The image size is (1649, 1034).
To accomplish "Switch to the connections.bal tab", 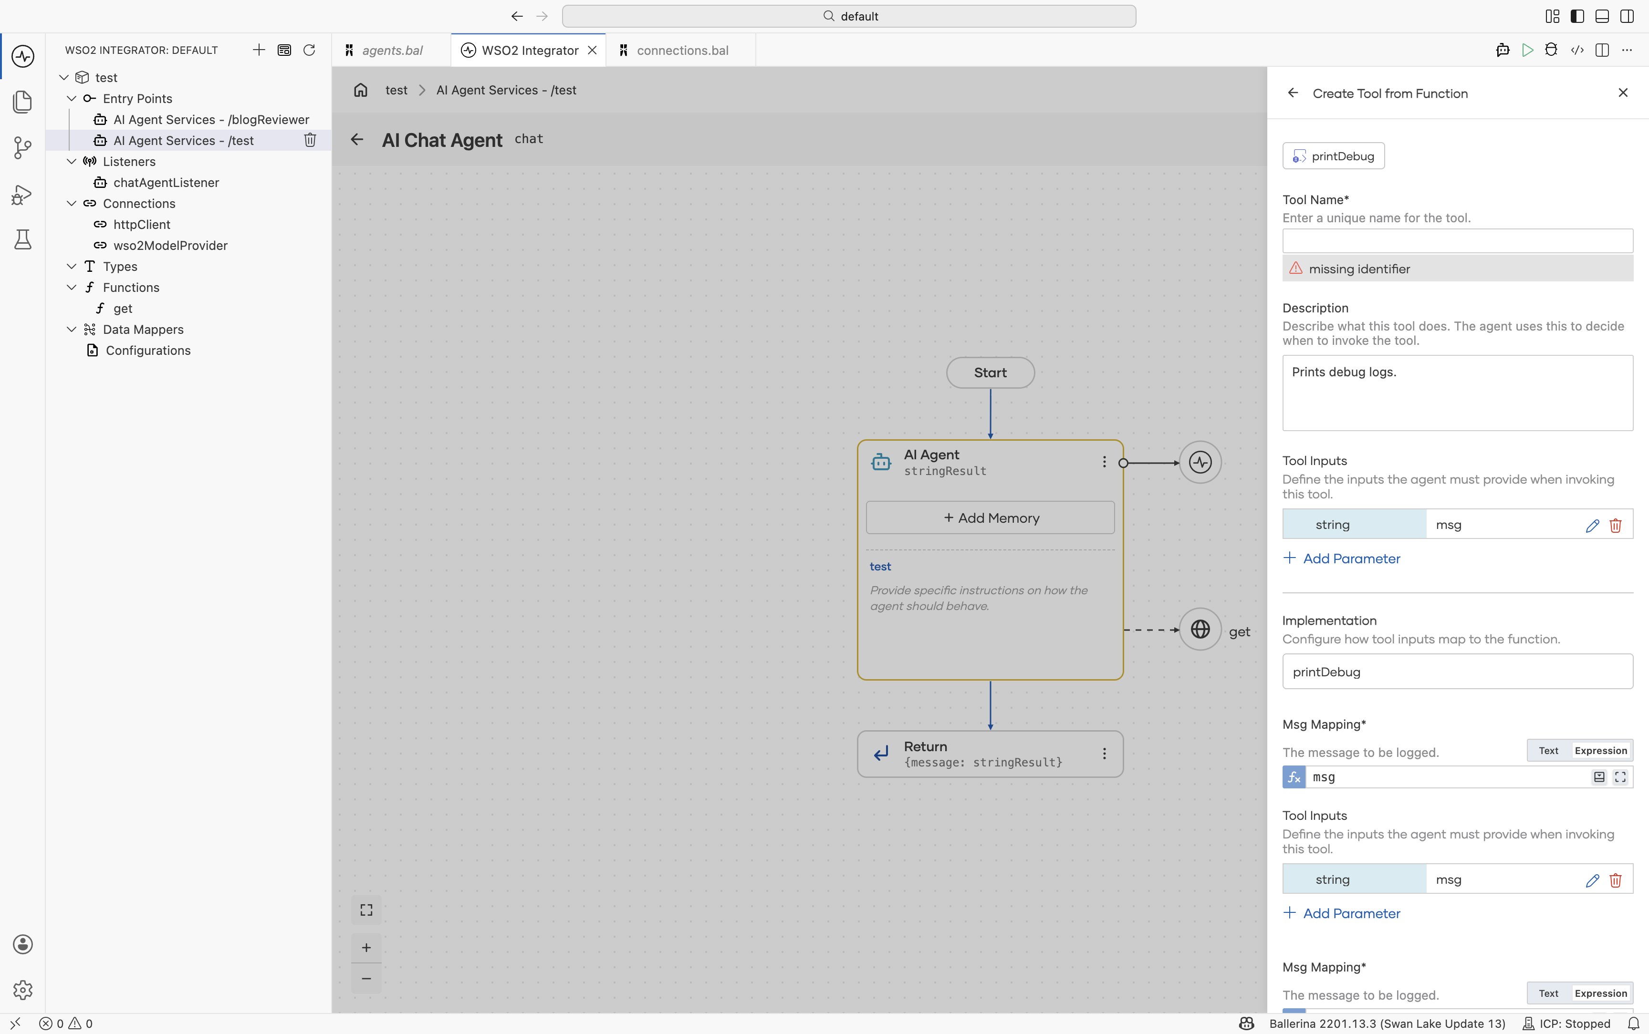I will (x=681, y=50).
